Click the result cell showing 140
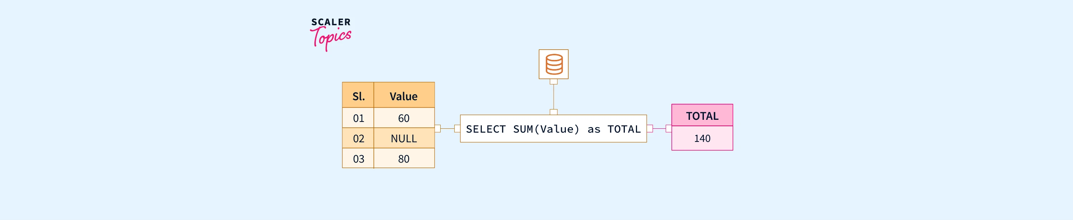This screenshot has height=220, width=1073. tap(702, 138)
